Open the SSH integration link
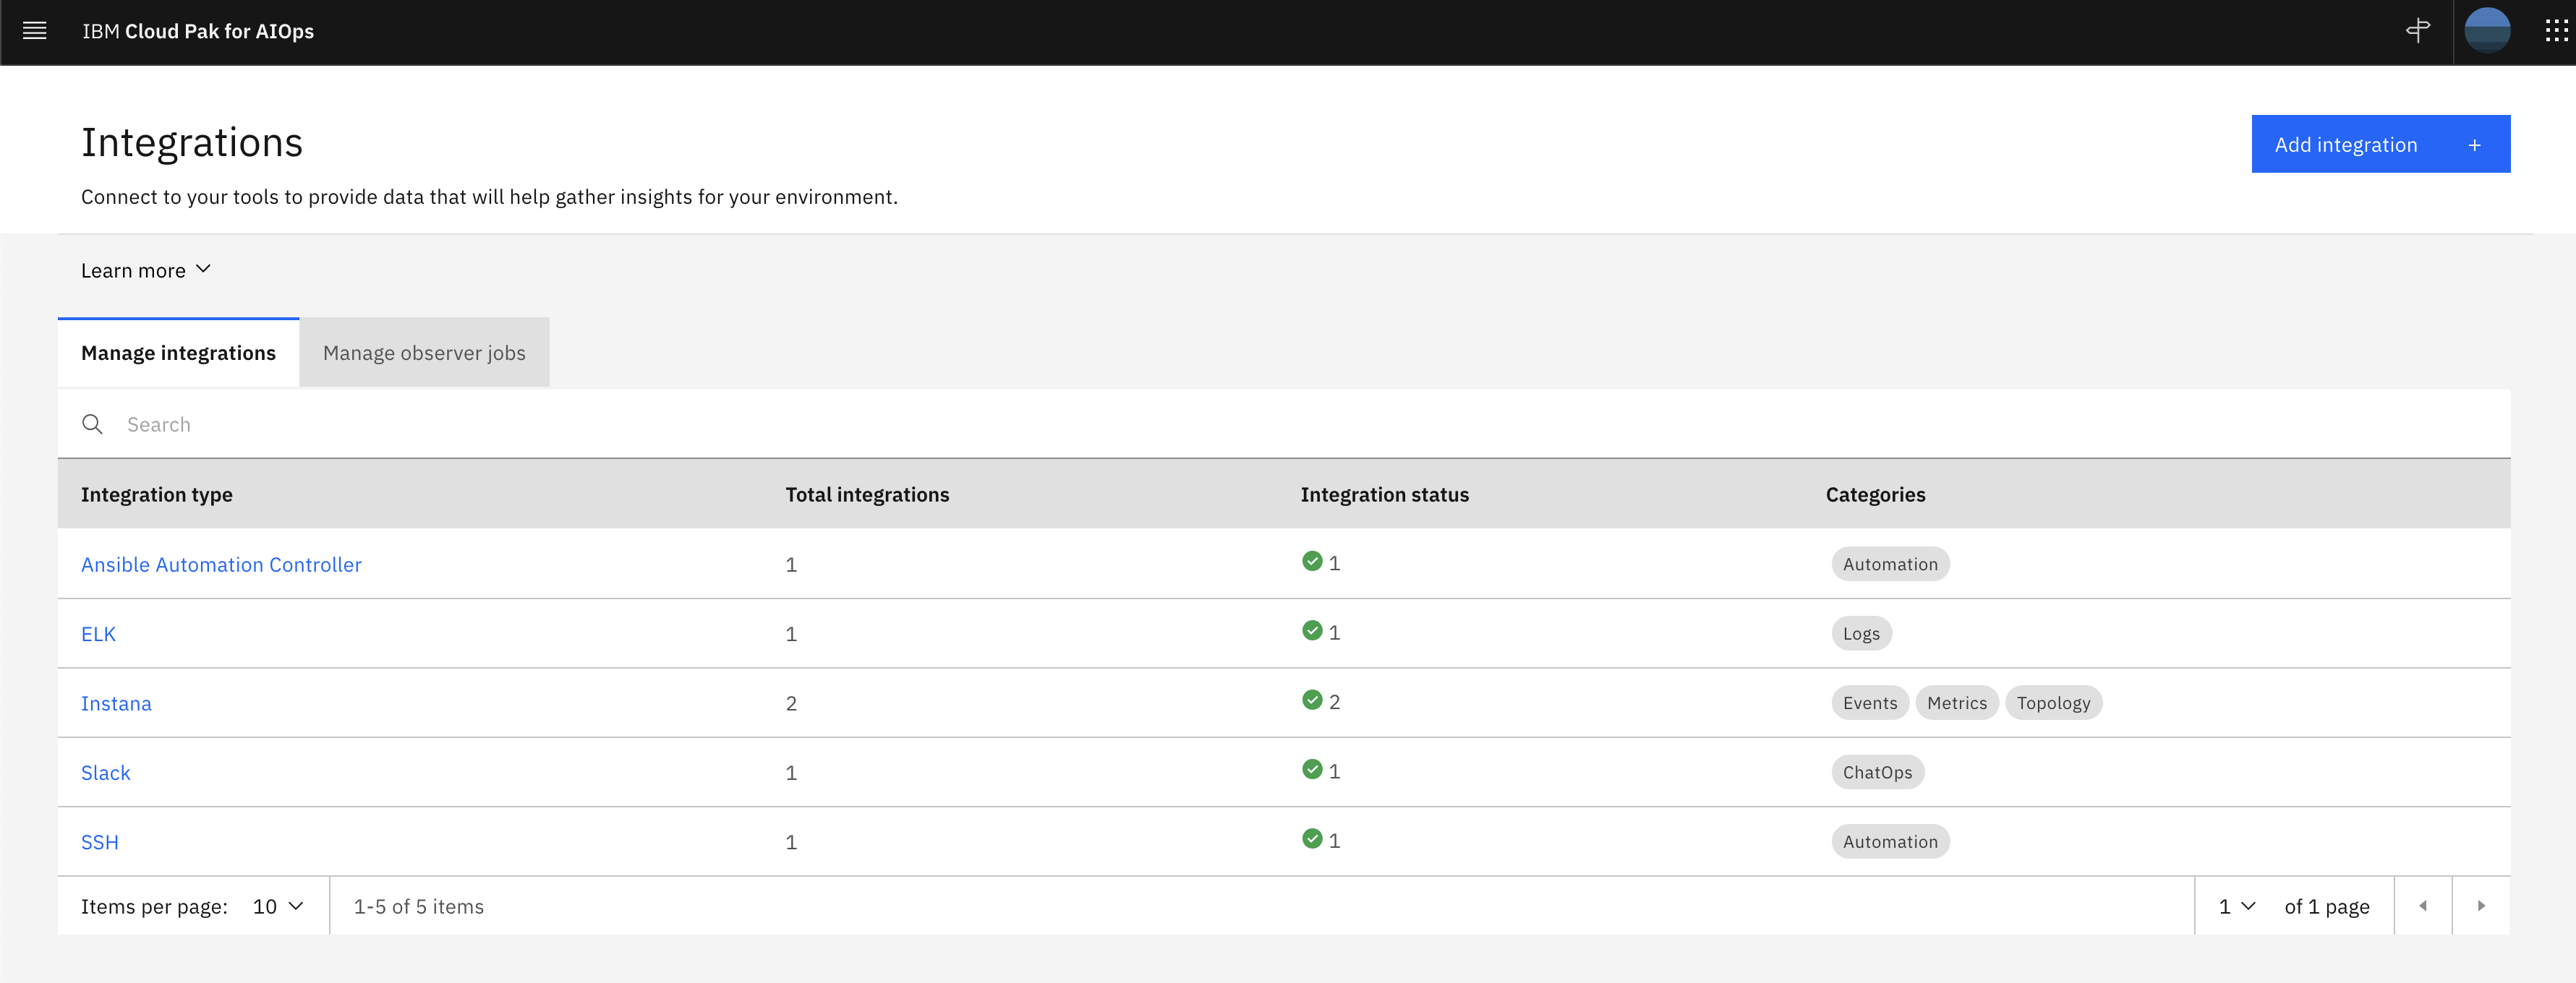This screenshot has width=2576, height=983. pyautogui.click(x=99, y=842)
